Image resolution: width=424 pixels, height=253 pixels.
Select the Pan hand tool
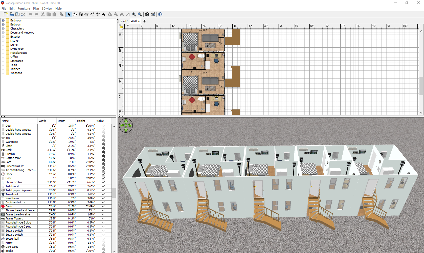pyautogui.click(x=75, y=14)
